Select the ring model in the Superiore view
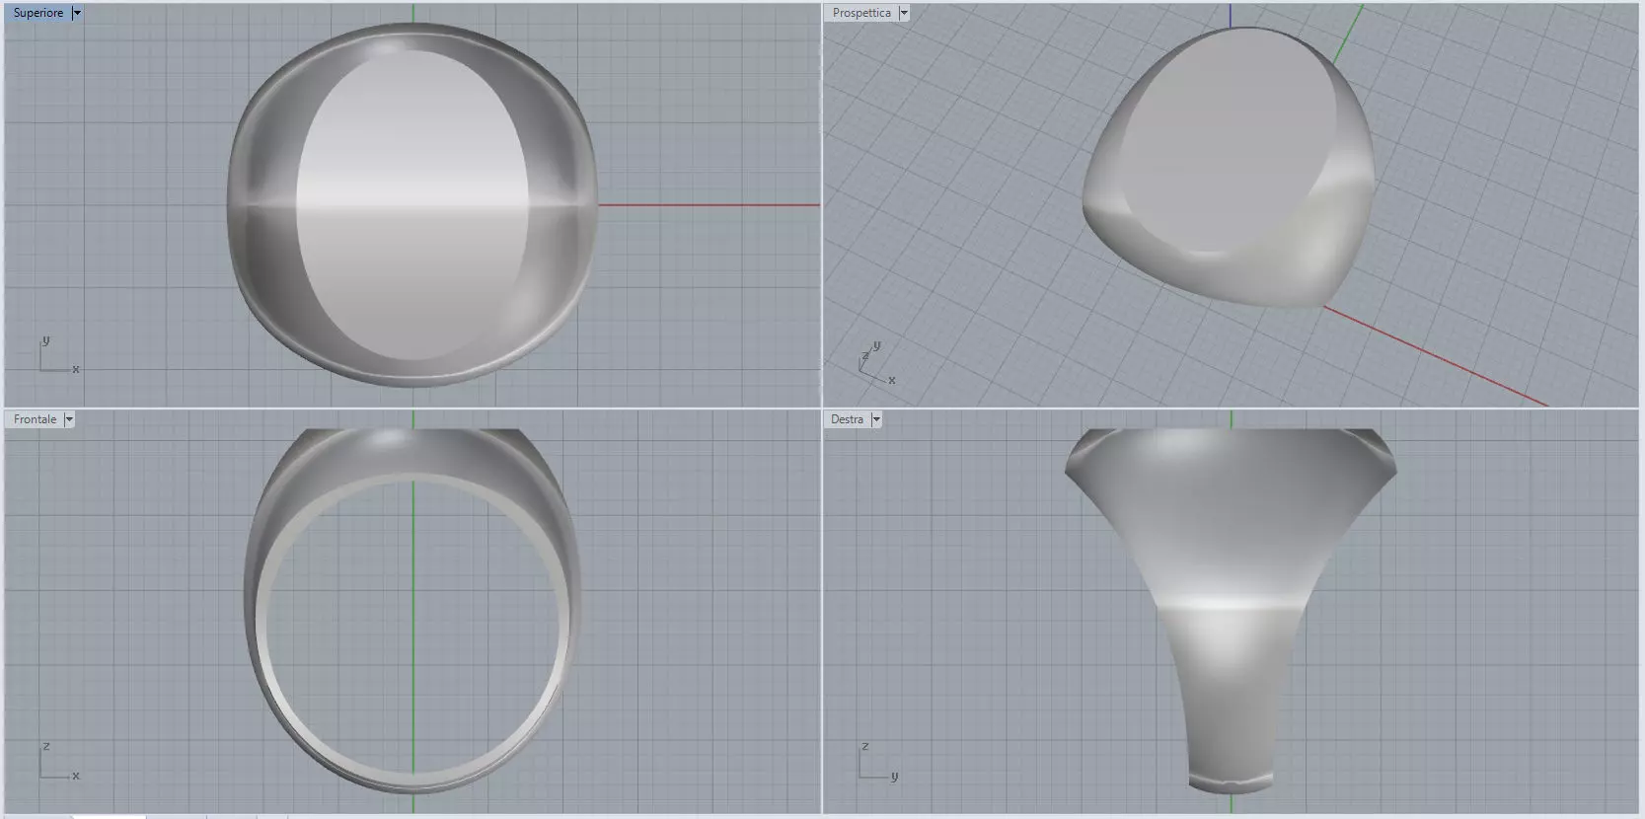1645x819 pixels. pos(412,204)
